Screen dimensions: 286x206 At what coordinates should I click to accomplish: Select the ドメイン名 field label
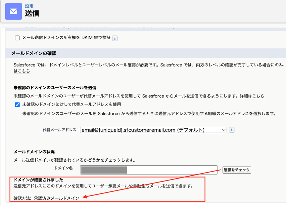(64, 168)
